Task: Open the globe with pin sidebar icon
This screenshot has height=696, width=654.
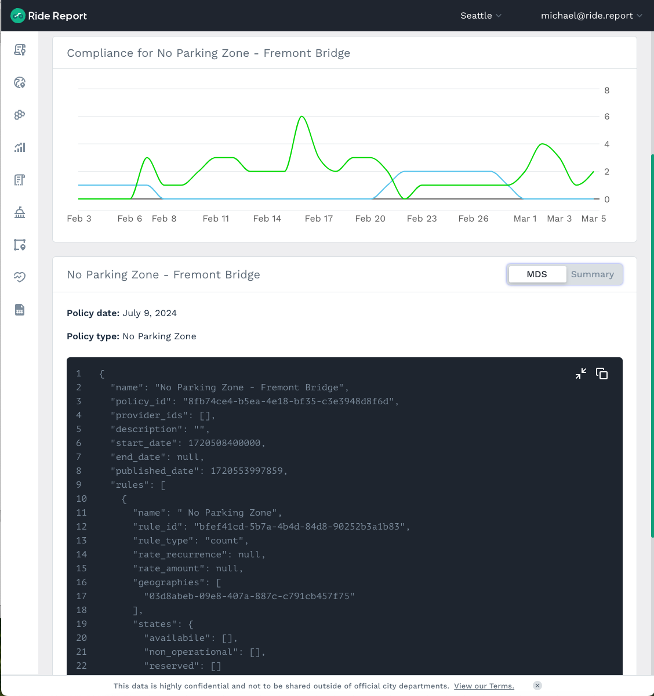Action: click(x=20, y=82)
